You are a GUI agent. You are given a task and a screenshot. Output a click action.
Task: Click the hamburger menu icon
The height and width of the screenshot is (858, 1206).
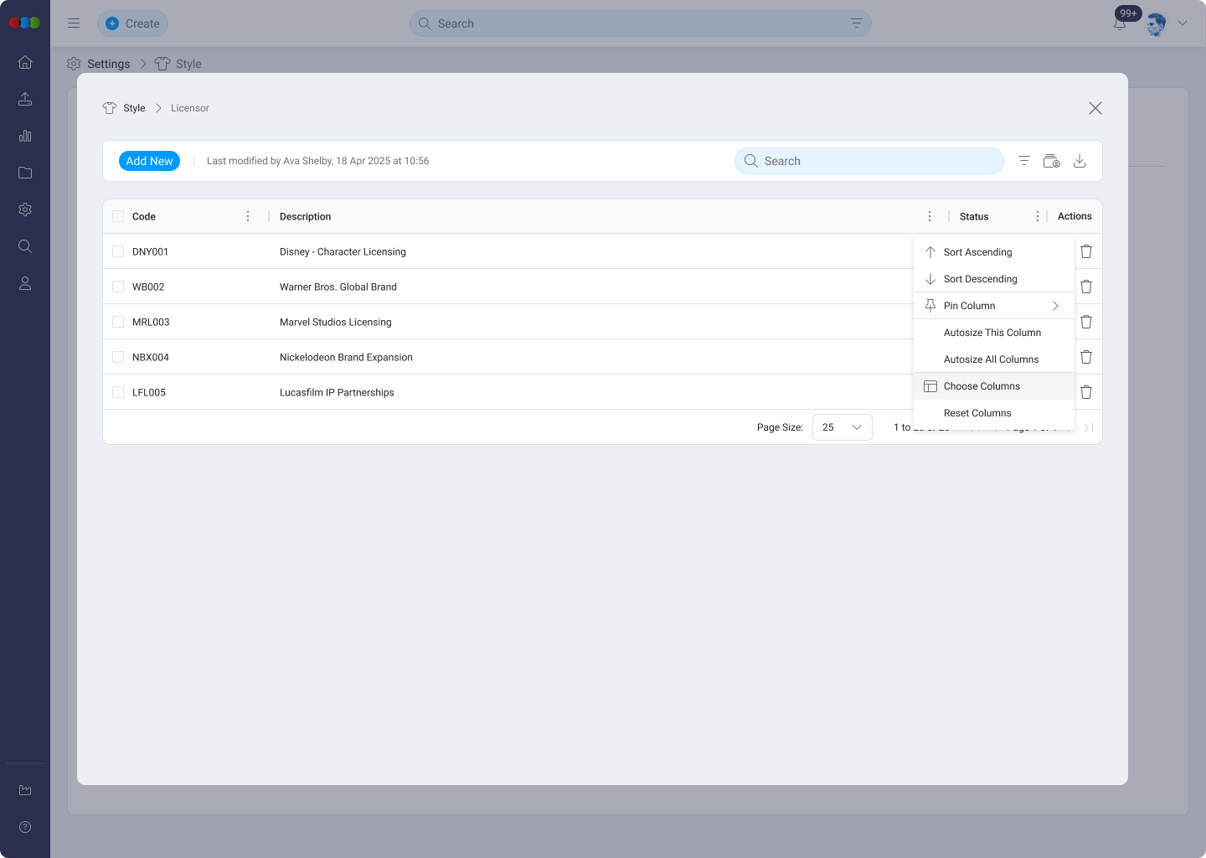pyautogui.click(x=74, y=23)
